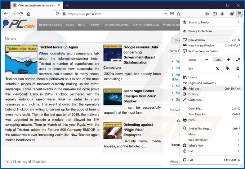Reset zoom at 100% indicator
Image resolution: width=245 pixels, height=169 pixels.
click(x=218, y=60)
